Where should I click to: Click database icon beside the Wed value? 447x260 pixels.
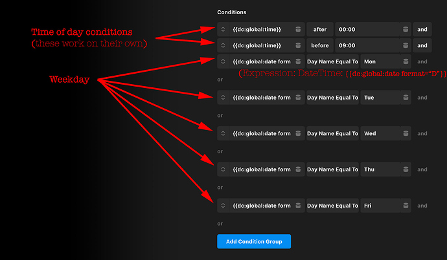[x=405, y=134]
